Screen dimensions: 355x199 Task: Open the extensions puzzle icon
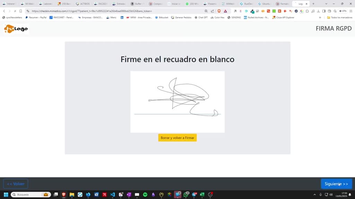click(x=307, y=11)
